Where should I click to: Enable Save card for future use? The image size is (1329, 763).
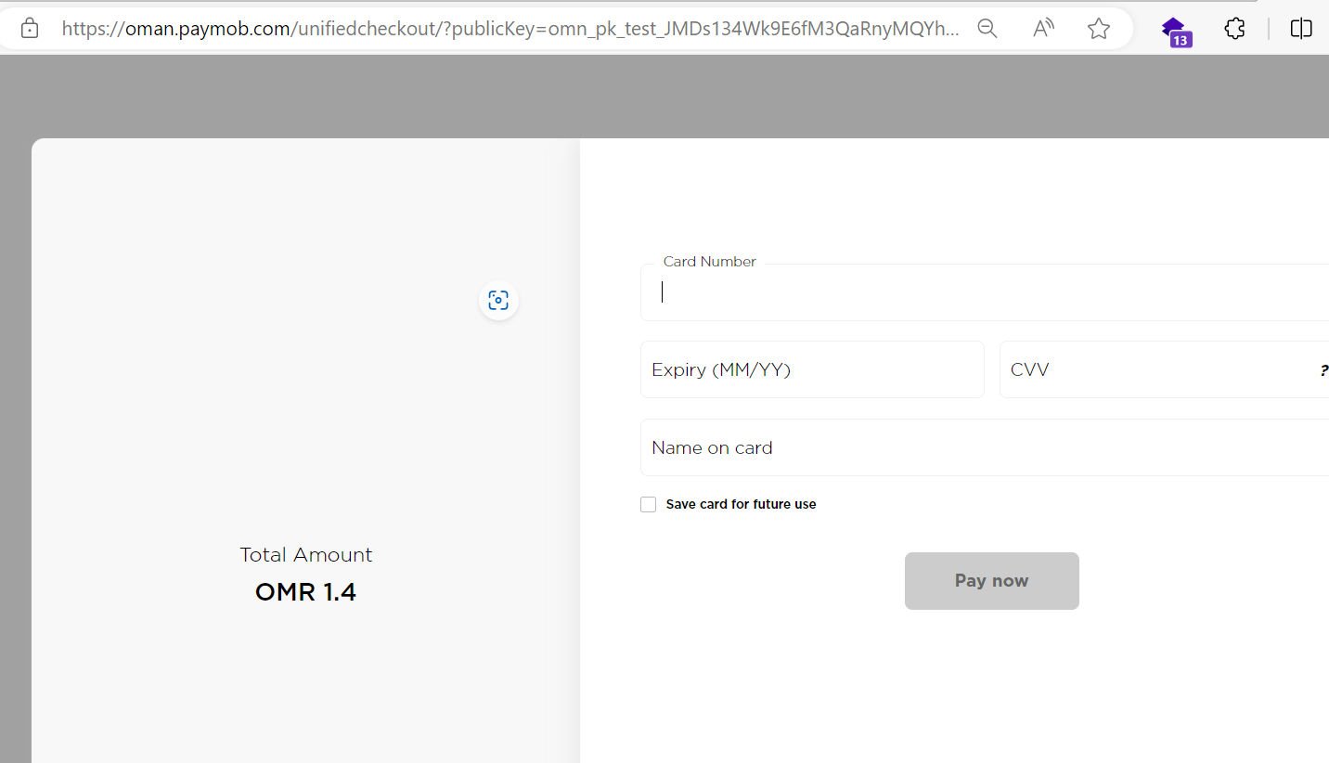[x=648, y=504]
